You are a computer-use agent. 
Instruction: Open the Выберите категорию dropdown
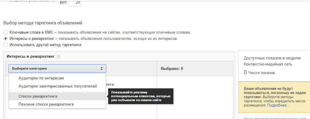coord(57,68)
